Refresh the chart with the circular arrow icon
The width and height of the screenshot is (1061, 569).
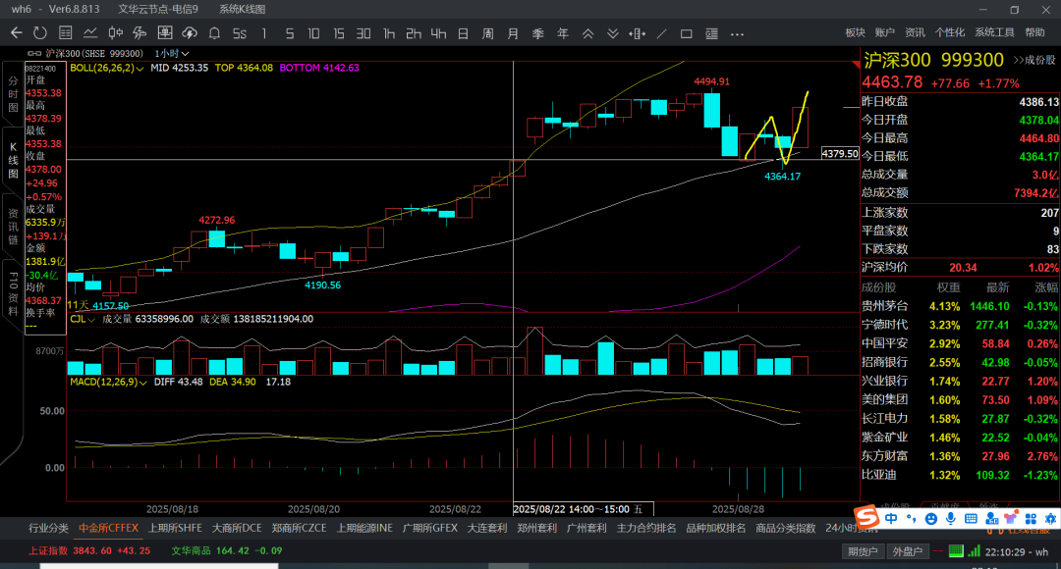pos(40,33)
